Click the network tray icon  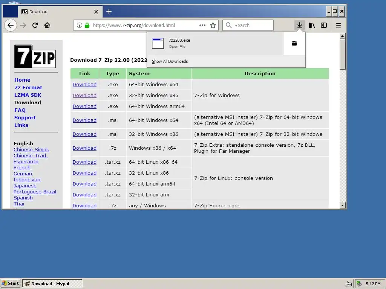point(359,284)
